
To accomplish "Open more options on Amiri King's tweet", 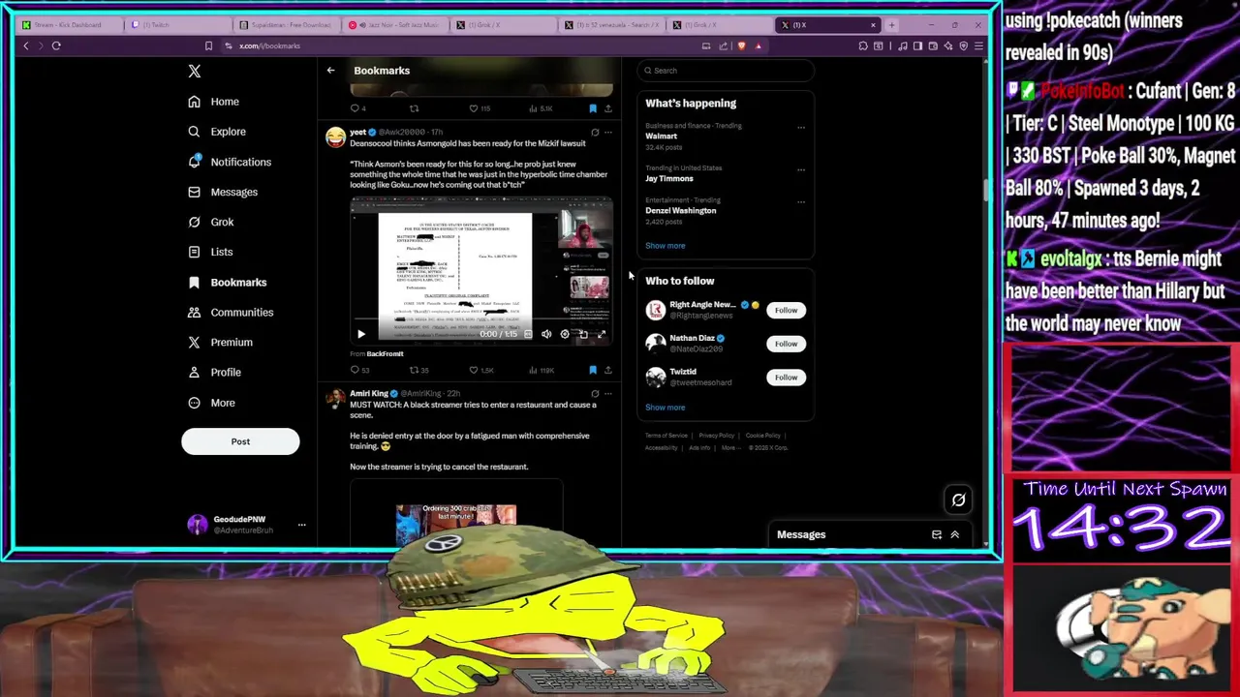I will click(x=608, y=394).
